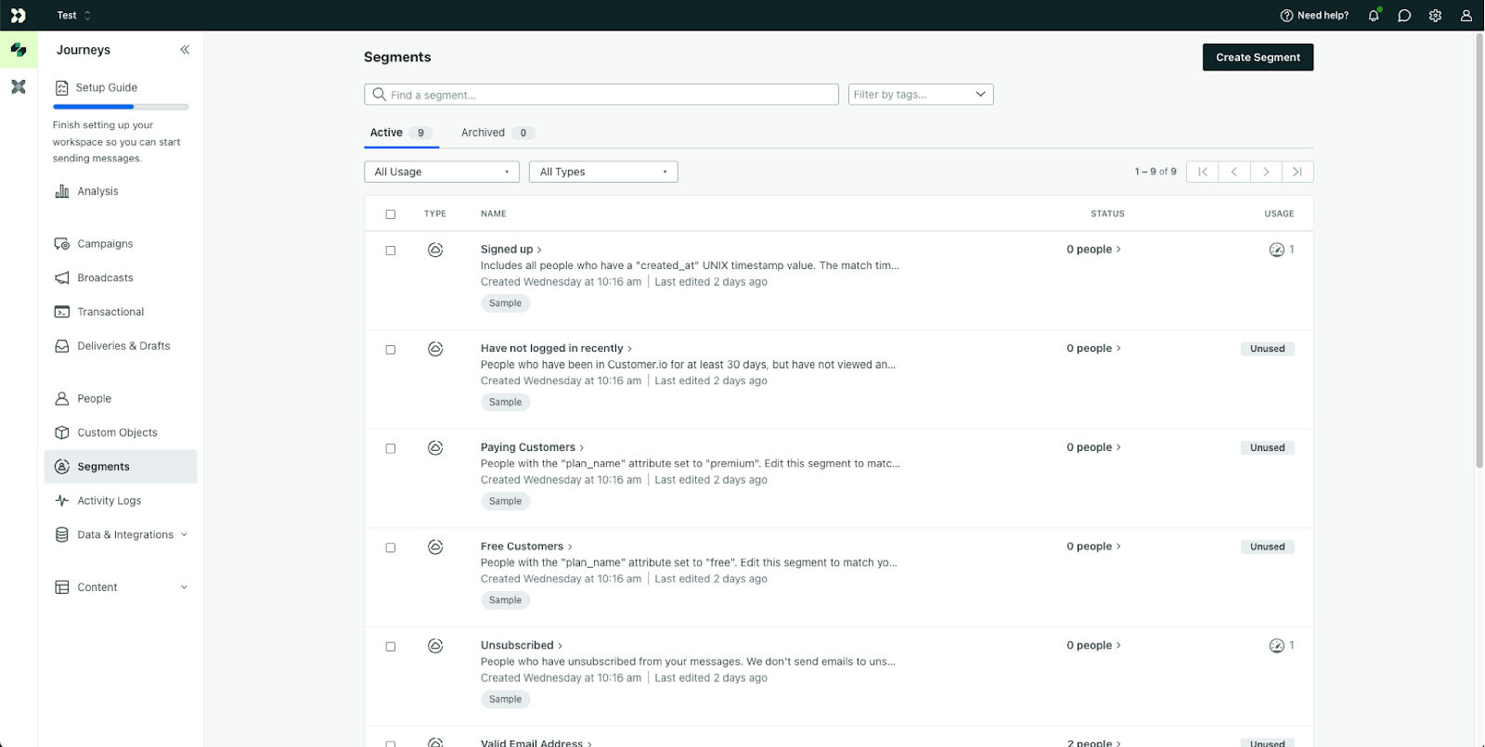
Task: Click the Transactional icon in sidebar
Action: pyautogui.click(x=62, y=312)
